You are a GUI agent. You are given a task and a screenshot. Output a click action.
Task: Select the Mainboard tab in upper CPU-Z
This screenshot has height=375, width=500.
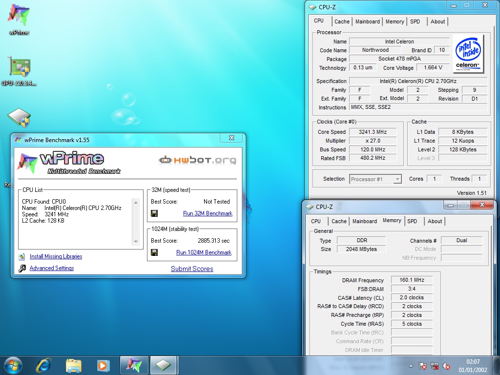tap(367, 21)
